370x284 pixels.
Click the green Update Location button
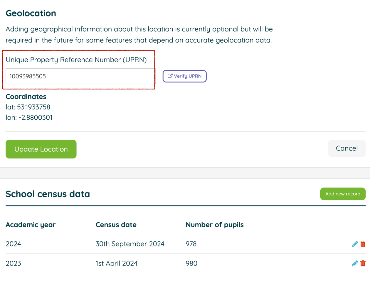coord(41,149)
